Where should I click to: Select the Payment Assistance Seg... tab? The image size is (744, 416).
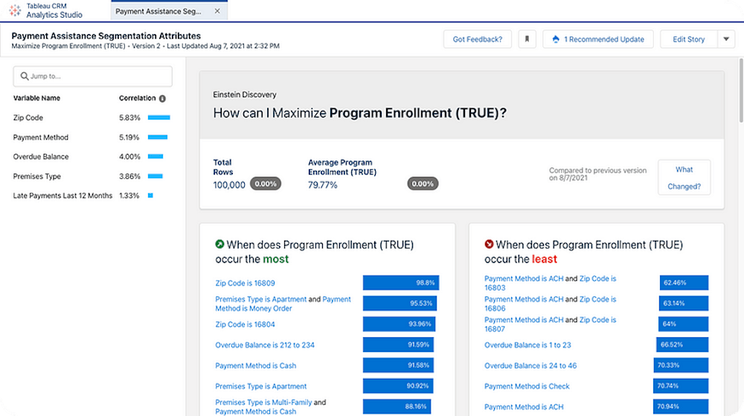point(169,11)
